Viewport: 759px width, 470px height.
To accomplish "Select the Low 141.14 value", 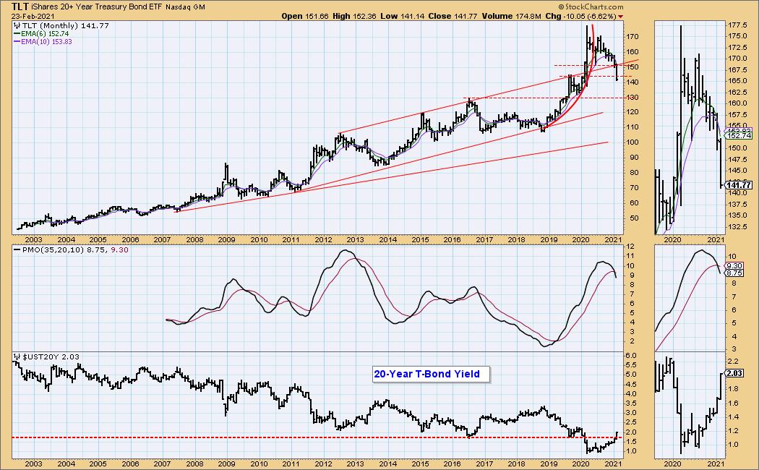I will (x=402, y=16).
